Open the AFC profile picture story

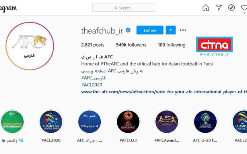point(30,46)
